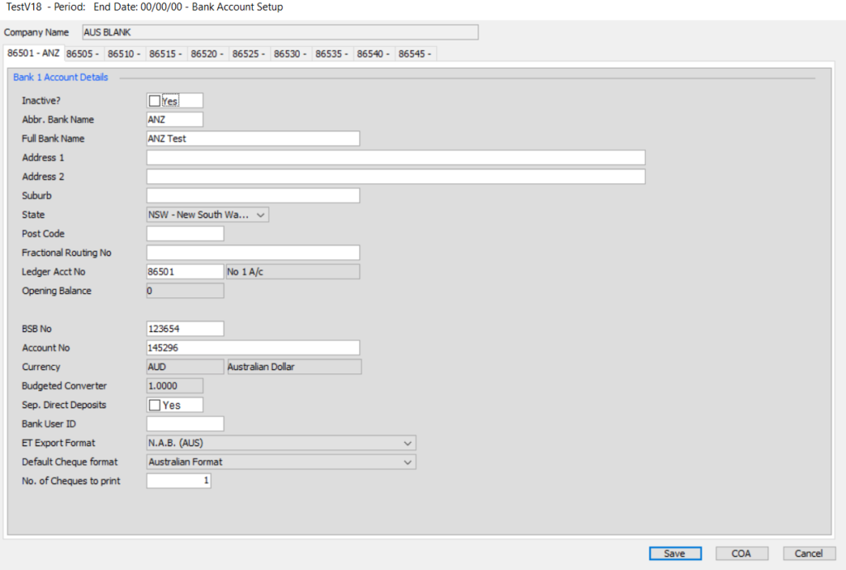Select the 86501 - ANZ tab
Image resolution: width=846 pixels, height=570 pixels.
32,53
